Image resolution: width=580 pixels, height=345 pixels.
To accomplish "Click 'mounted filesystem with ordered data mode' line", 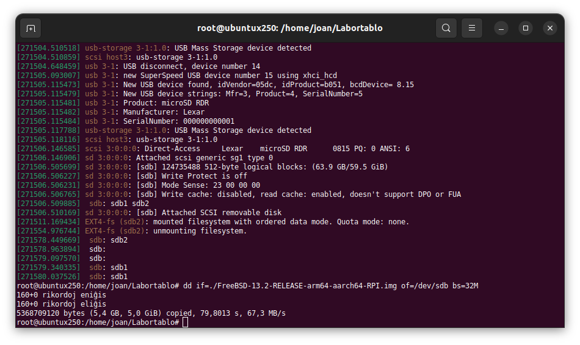I will point(213,222).
